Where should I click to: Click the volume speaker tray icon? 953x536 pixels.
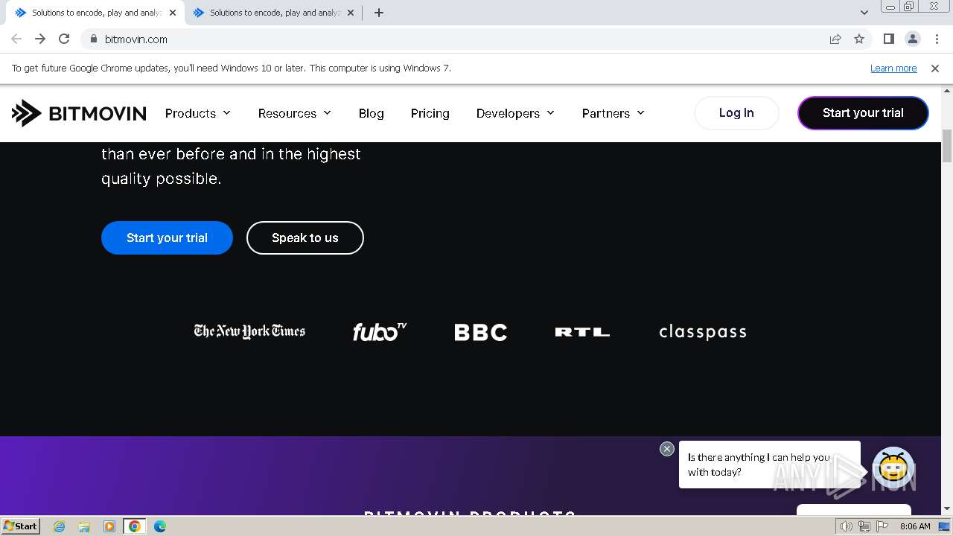click(x=846, y=526)
